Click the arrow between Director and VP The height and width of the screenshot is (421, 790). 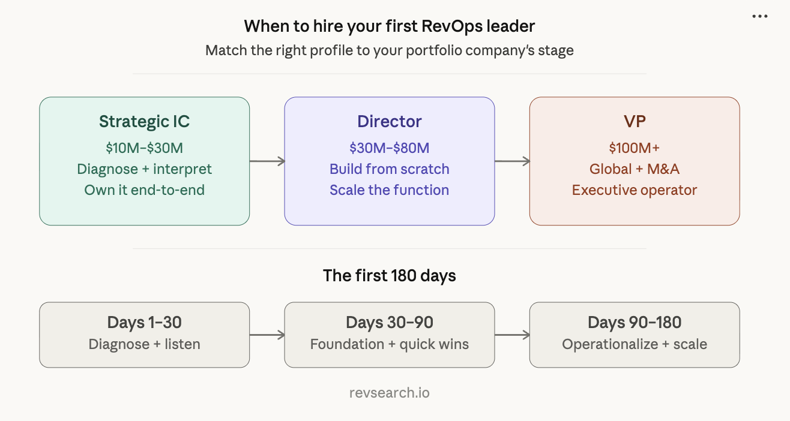[511, 160]
